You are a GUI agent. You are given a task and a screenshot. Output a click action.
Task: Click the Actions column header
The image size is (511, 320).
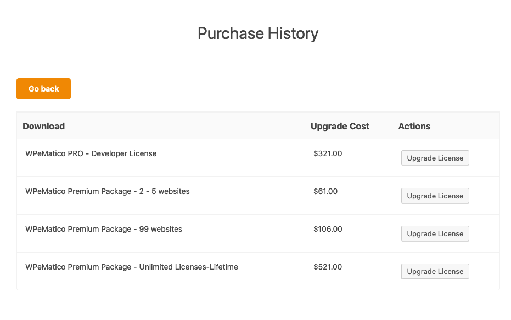point(414,126)
